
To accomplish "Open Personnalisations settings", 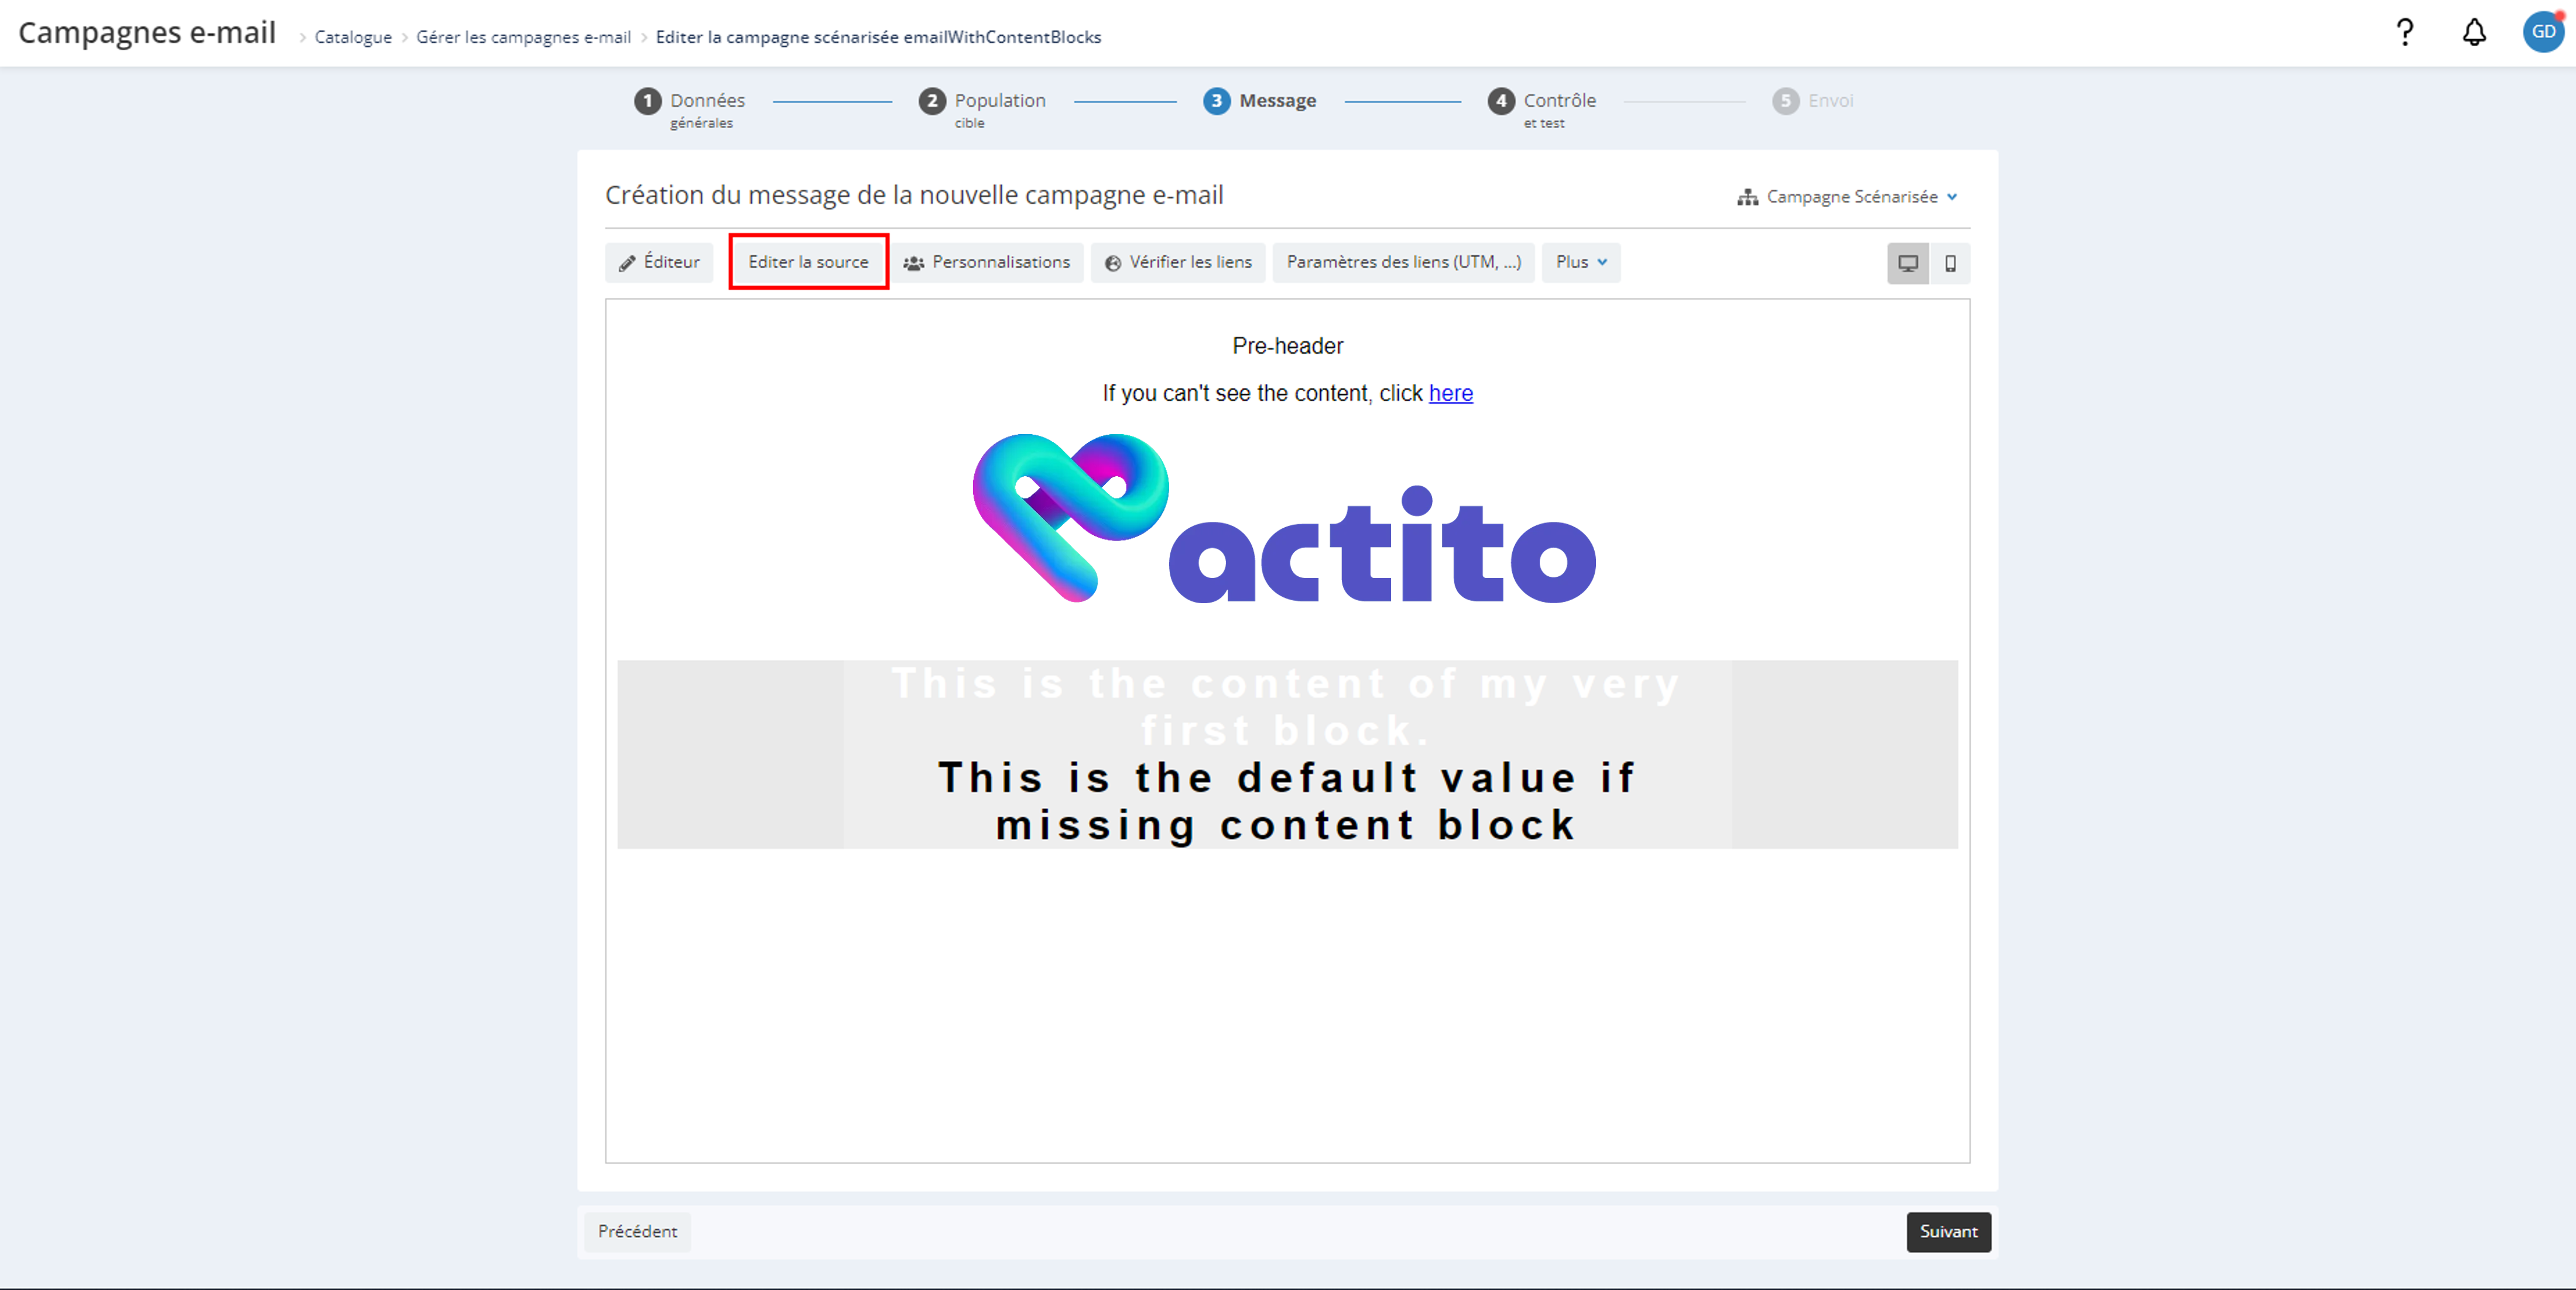I will pyautogui.click(x=987, y=262).
